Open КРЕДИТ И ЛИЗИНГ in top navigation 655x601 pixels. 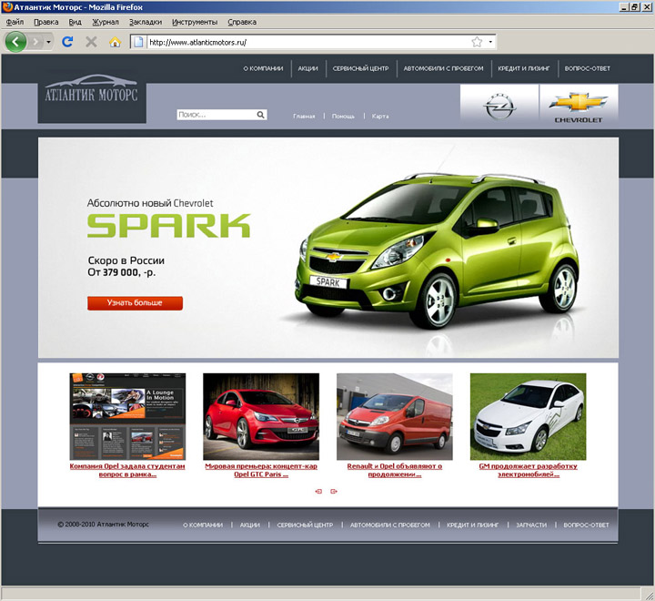pos(524,68)
